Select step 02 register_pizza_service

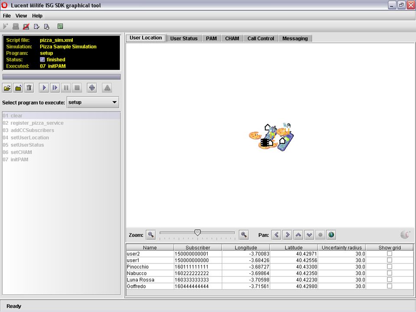pos(61,123)
